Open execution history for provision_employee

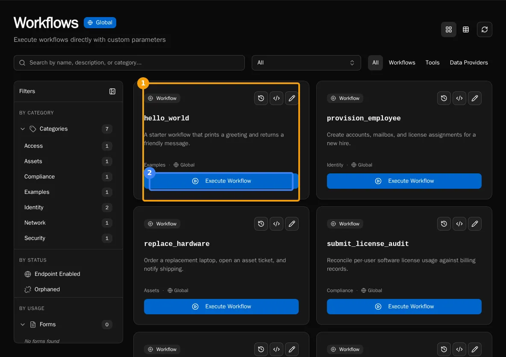[x=444, y=98]
